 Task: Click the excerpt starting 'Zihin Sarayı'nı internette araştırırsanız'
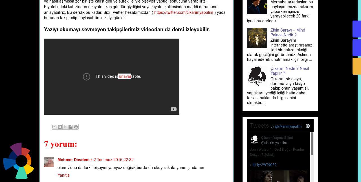click(x=280, y=50)
